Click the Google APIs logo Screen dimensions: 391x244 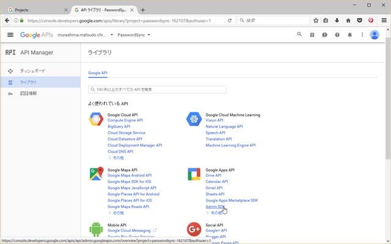coord(37,35)
